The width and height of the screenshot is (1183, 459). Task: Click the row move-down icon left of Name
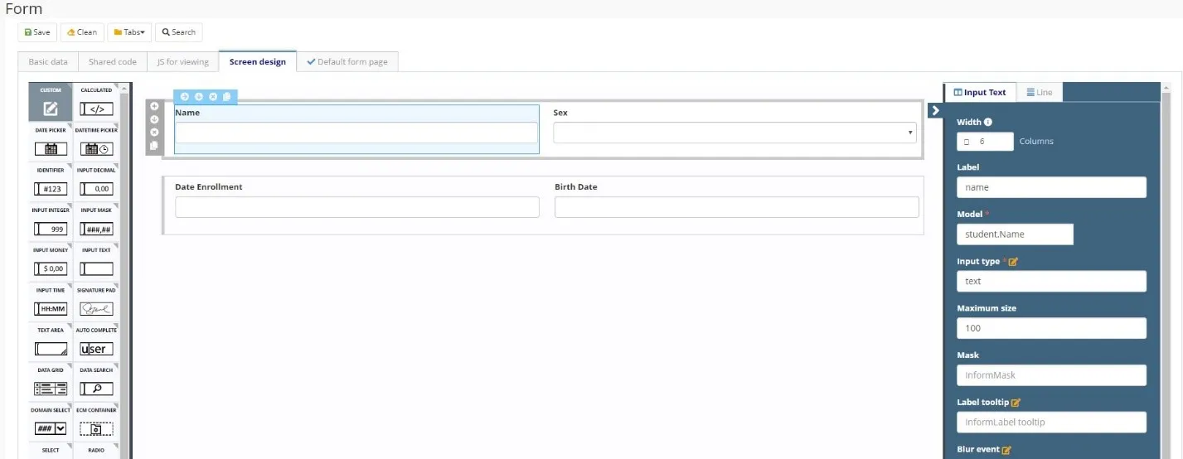coord(154,119)
